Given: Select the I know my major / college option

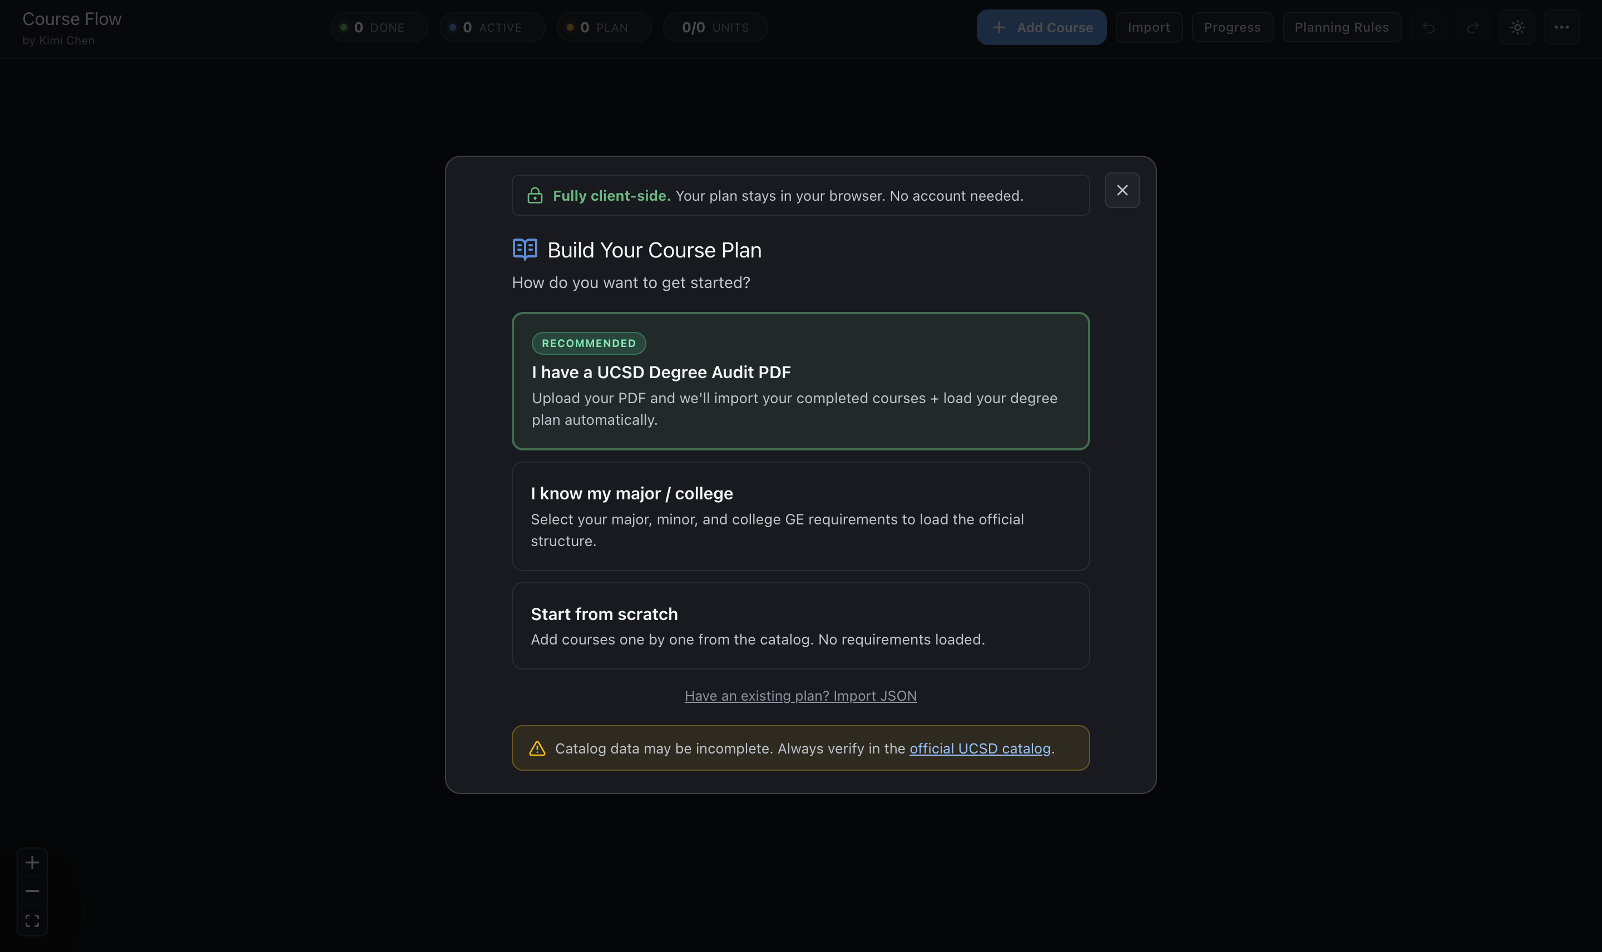Looking at the screenshot, I should coord(800,517).
